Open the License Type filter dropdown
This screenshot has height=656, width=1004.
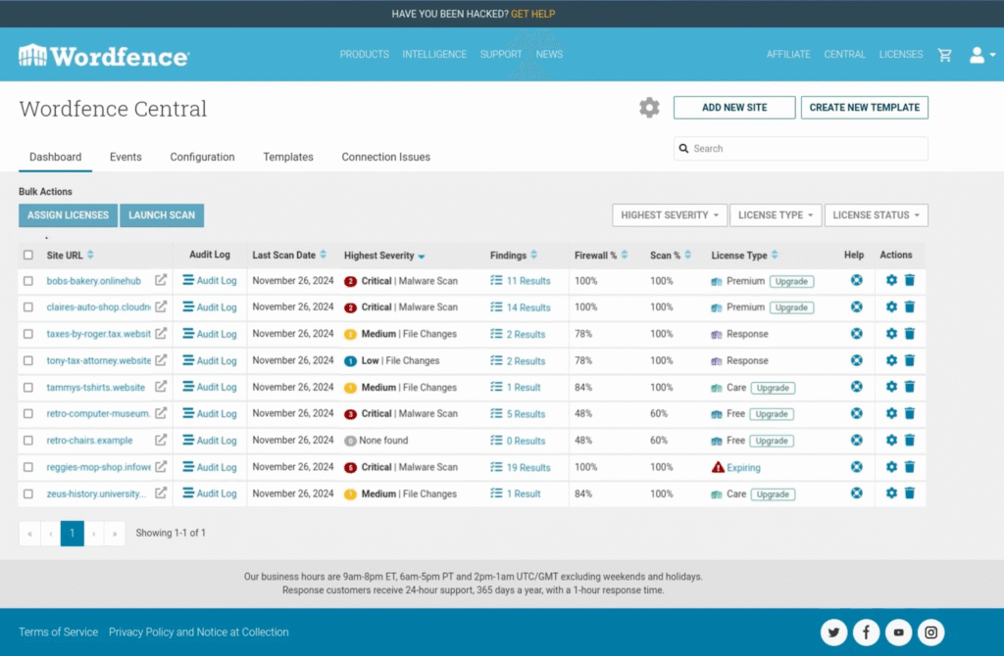pos(776,214)
